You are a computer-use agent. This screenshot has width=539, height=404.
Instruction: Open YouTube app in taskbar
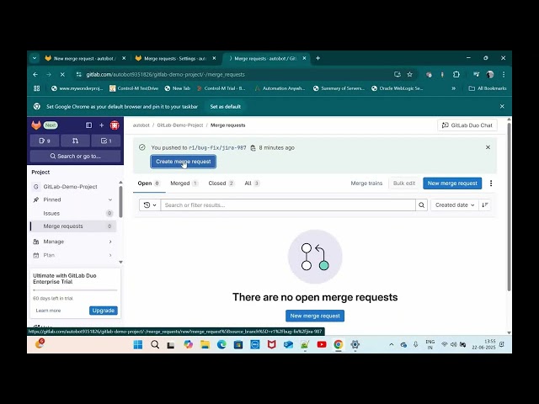(x=322, y=344)
